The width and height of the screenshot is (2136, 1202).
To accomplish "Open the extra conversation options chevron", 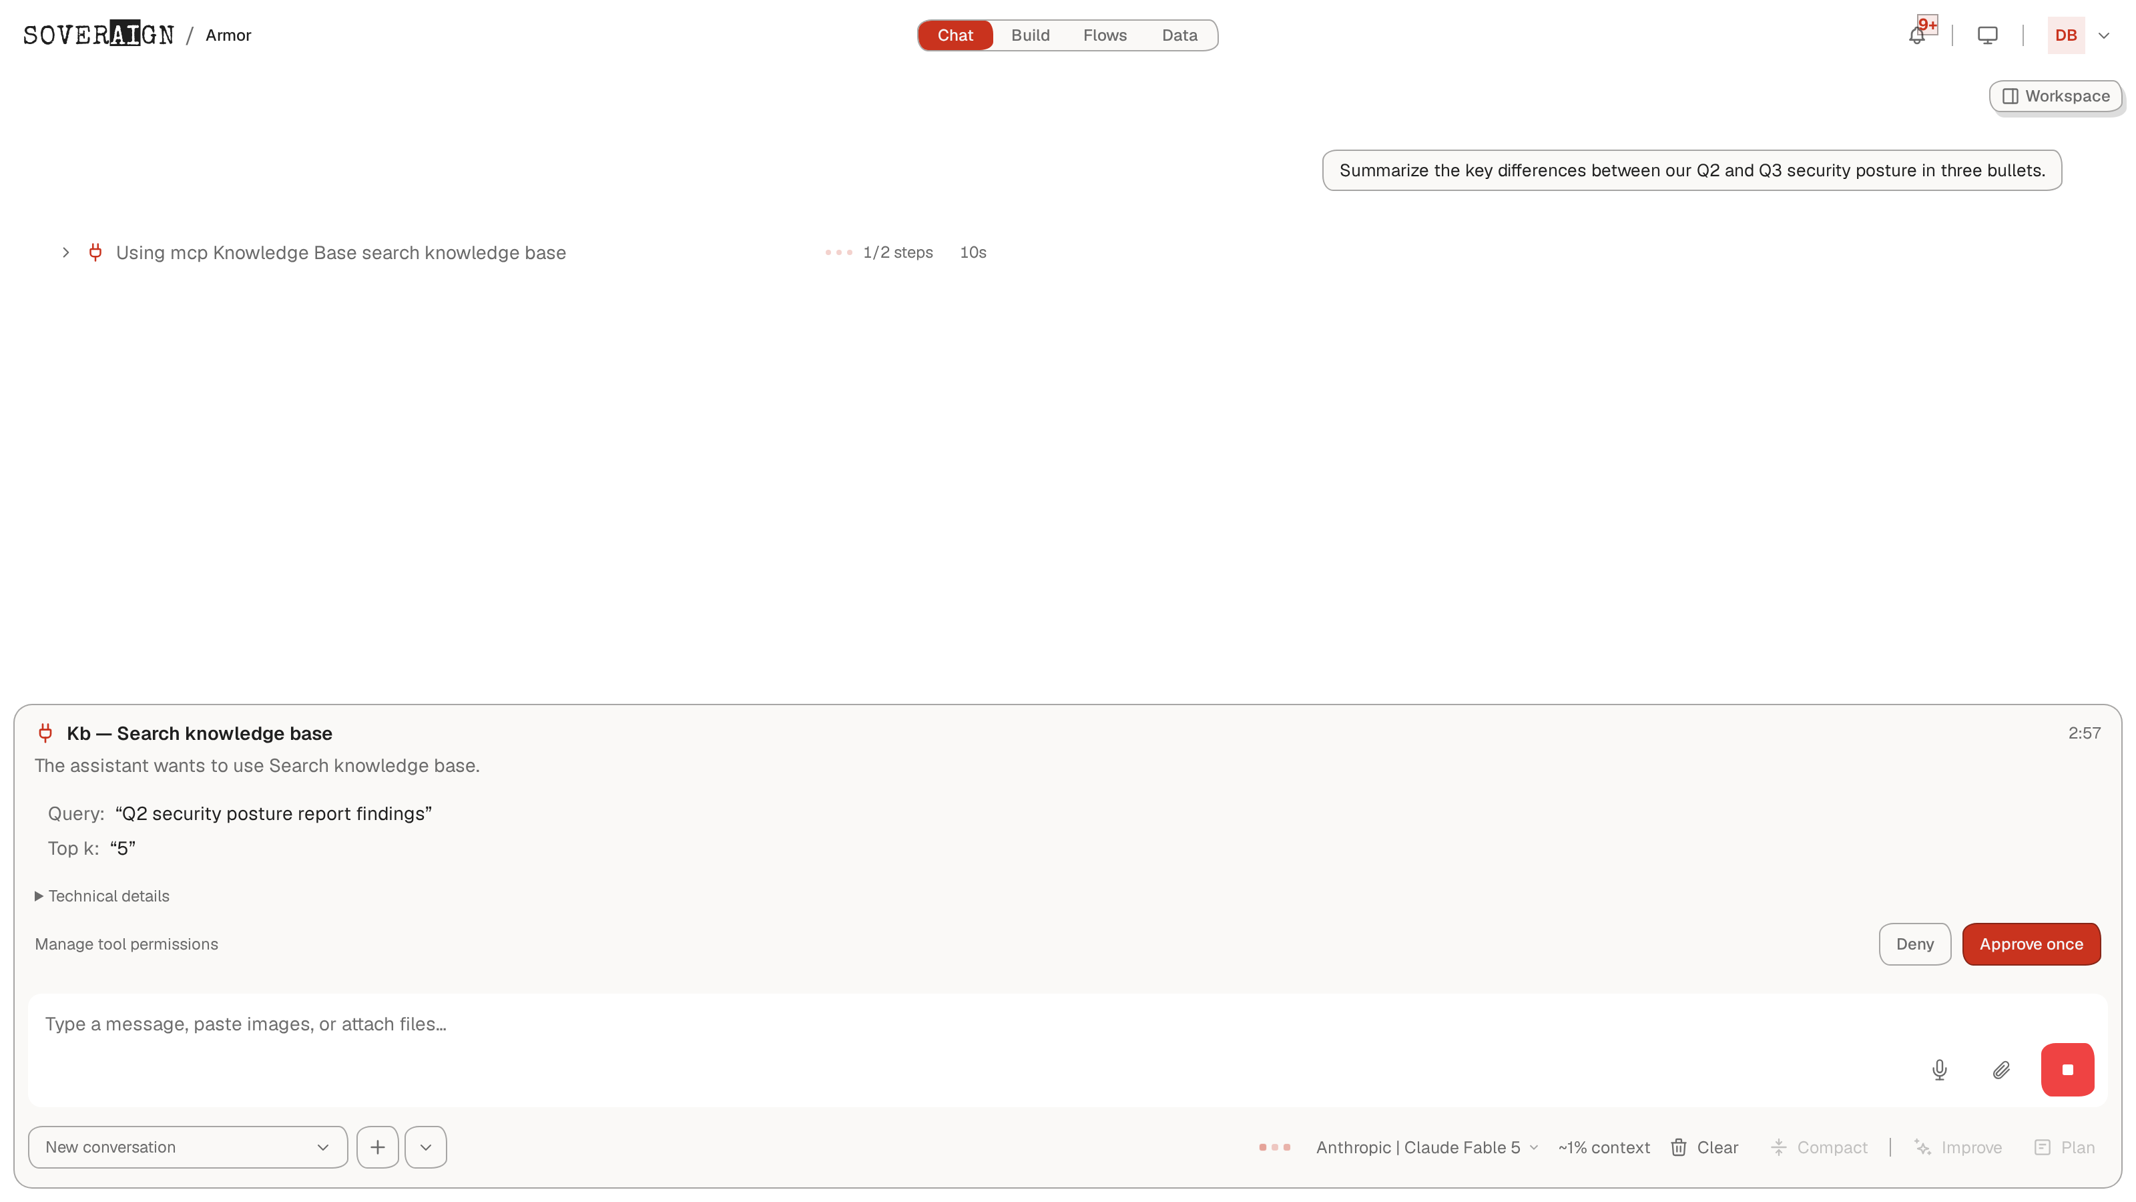I will (x=425, y=1147).
